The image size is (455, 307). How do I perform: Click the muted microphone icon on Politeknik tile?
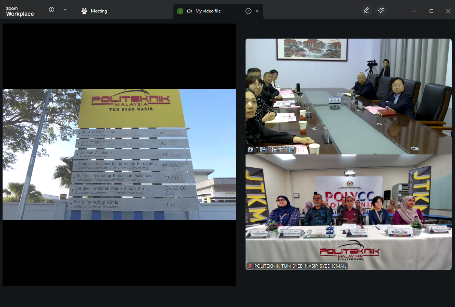(x=250, y=266)
